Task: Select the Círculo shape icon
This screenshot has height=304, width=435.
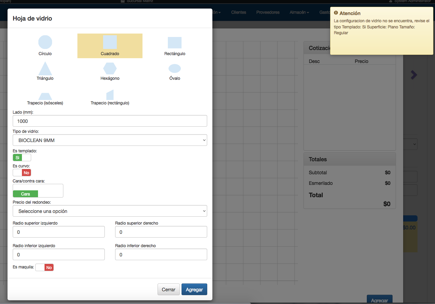Action: pyautogui.click(x=45, y=42)
